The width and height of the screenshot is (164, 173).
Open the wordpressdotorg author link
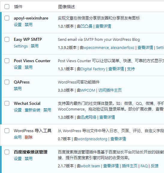point(92,139)
